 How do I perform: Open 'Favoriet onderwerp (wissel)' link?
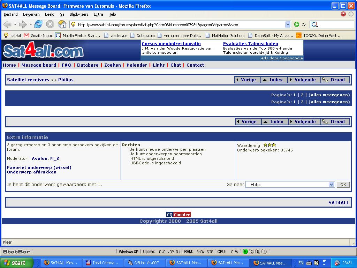[39, 167]
